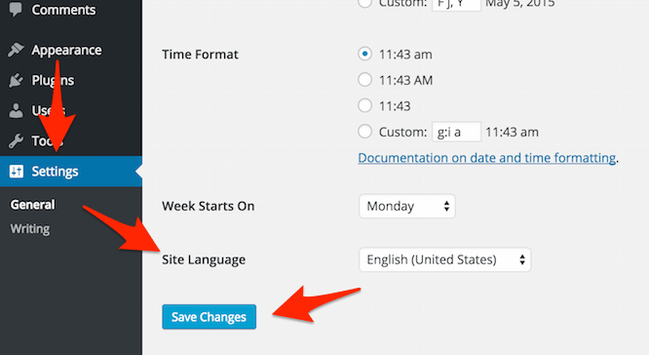649x355 pixels.
Task: Choose the 24-hour 11:43 time format
Action: pos(364,105)
